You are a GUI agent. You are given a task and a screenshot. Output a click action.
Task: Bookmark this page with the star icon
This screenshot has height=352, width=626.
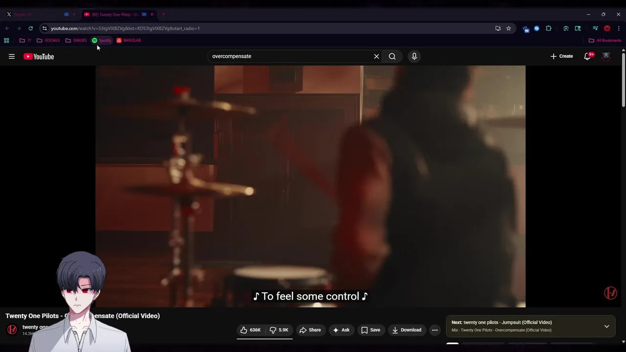(509, 28)
